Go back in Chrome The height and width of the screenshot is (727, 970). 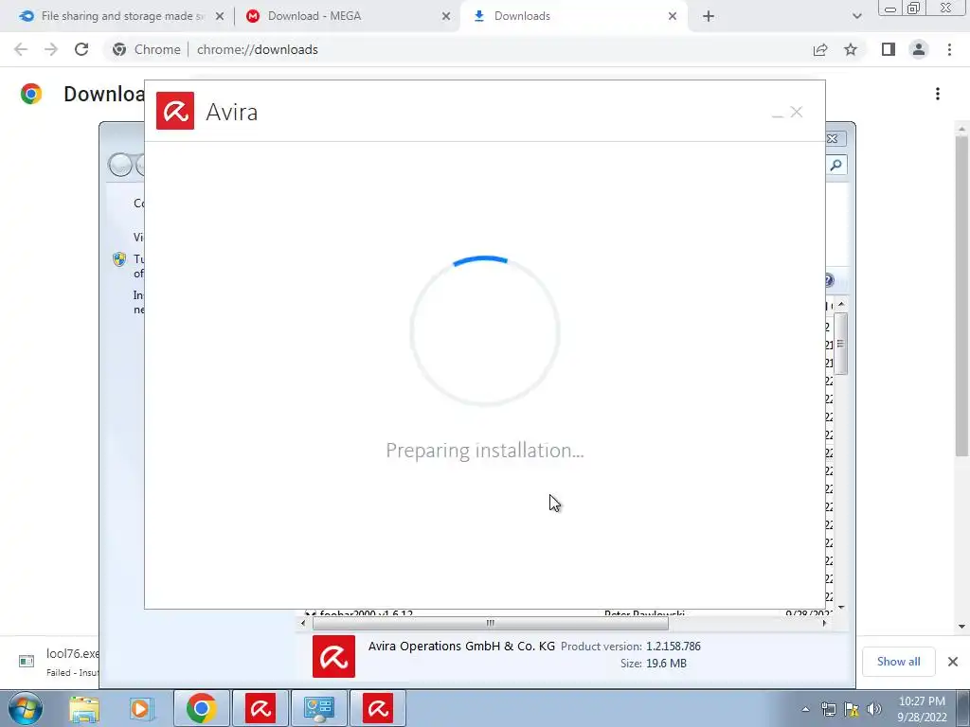tap(21, 49)
